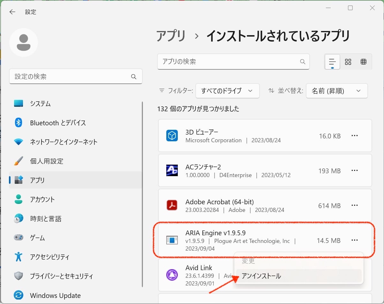Click the 614 MB size value

tap(329, 206)
